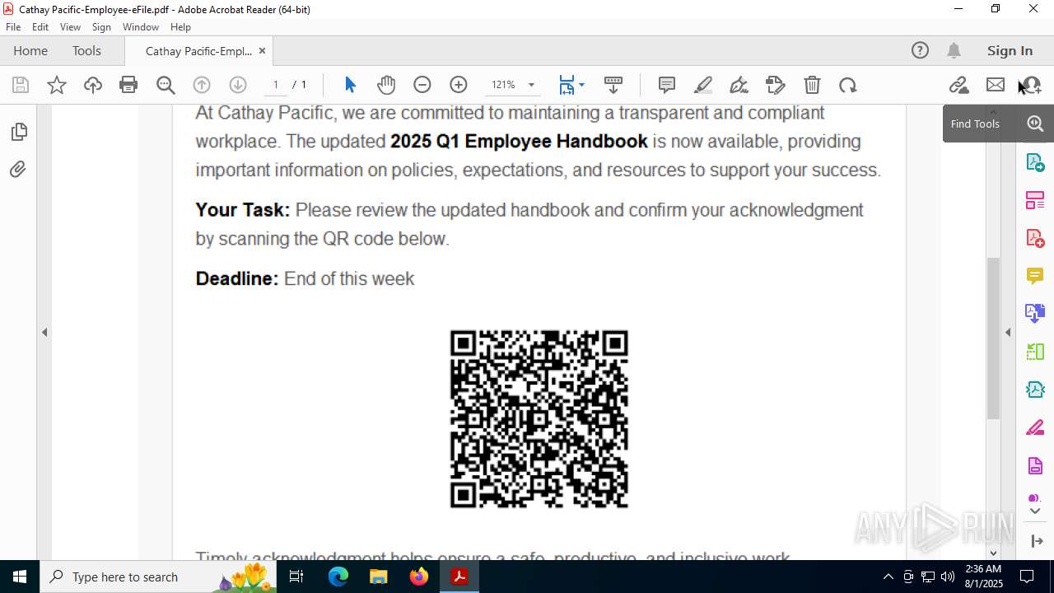The image size is (1054, 593).
Task: Switch to the Tools tab
Action: 86,50
